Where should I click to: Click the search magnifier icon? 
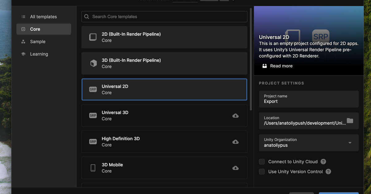[x=87, y=17]
